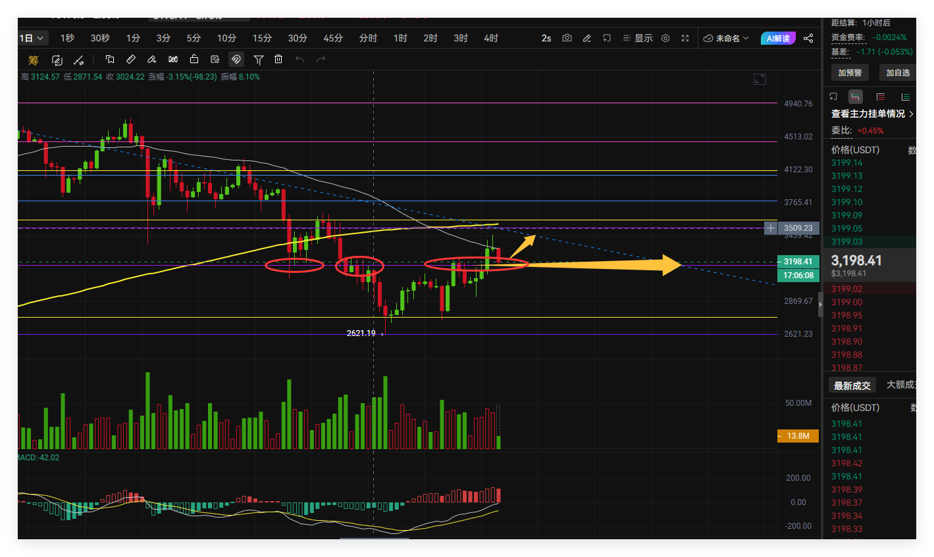Open the filter funnel tool
Viewport: 934px width, 557px height.
click(259, 60)
